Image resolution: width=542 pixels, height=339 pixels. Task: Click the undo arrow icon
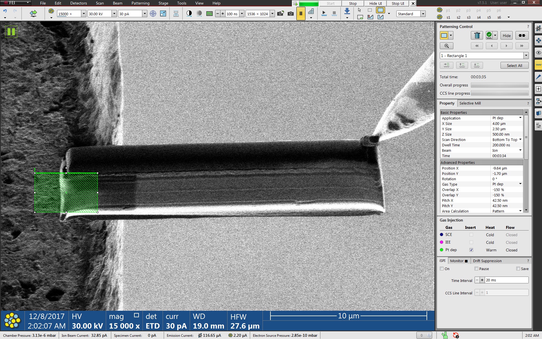[5, 11]
